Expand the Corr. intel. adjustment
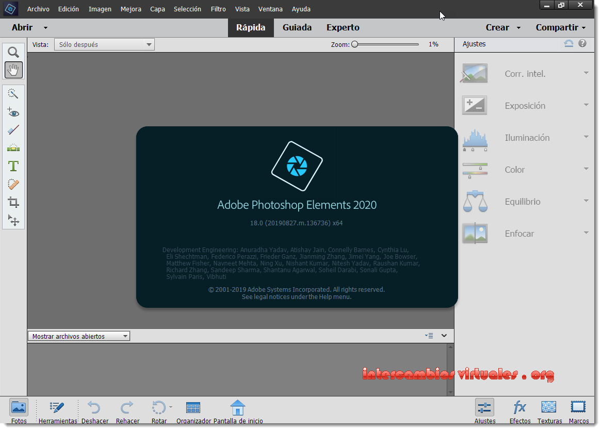 coord(586,73)
